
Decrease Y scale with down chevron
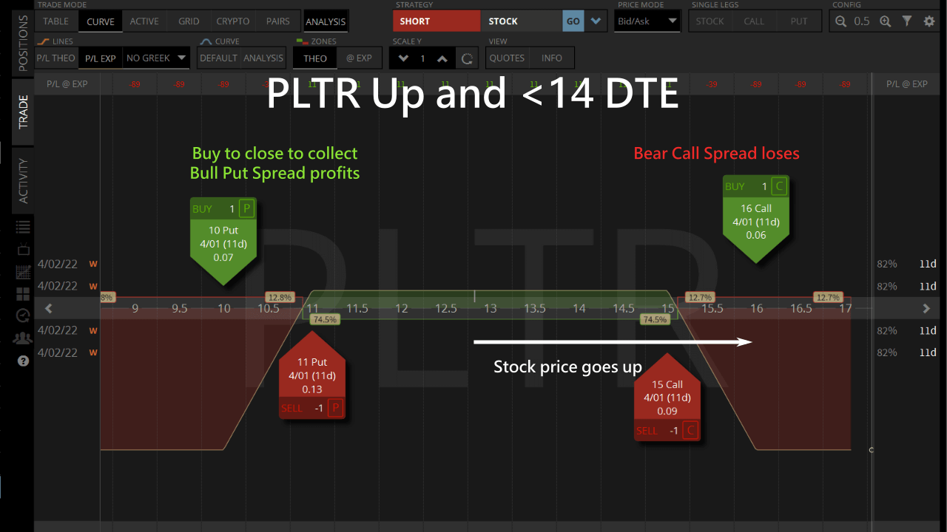[403, 58]
